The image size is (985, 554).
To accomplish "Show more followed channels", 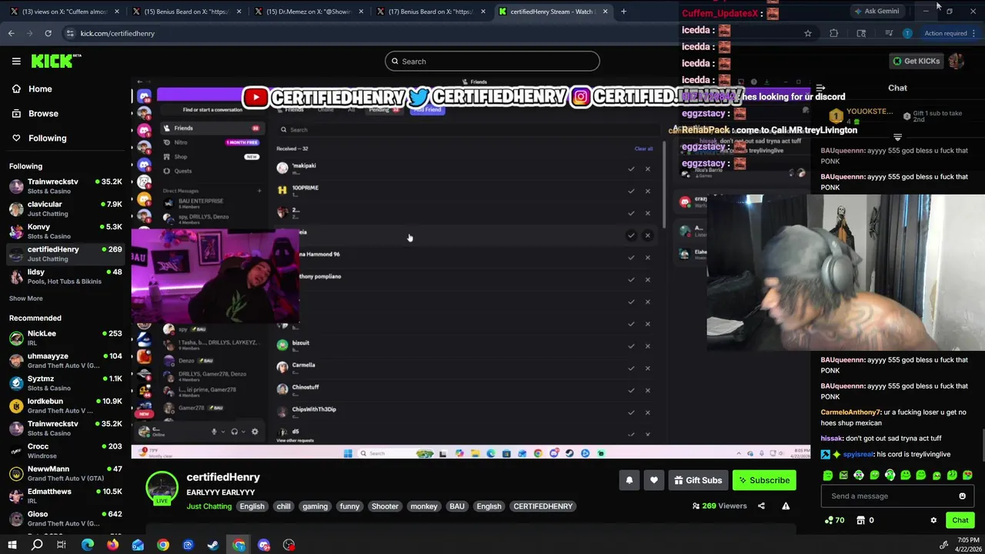I will tap(25, 299).
